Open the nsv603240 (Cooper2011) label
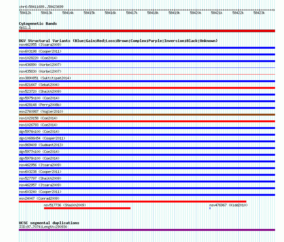 (x=40, y=192)
